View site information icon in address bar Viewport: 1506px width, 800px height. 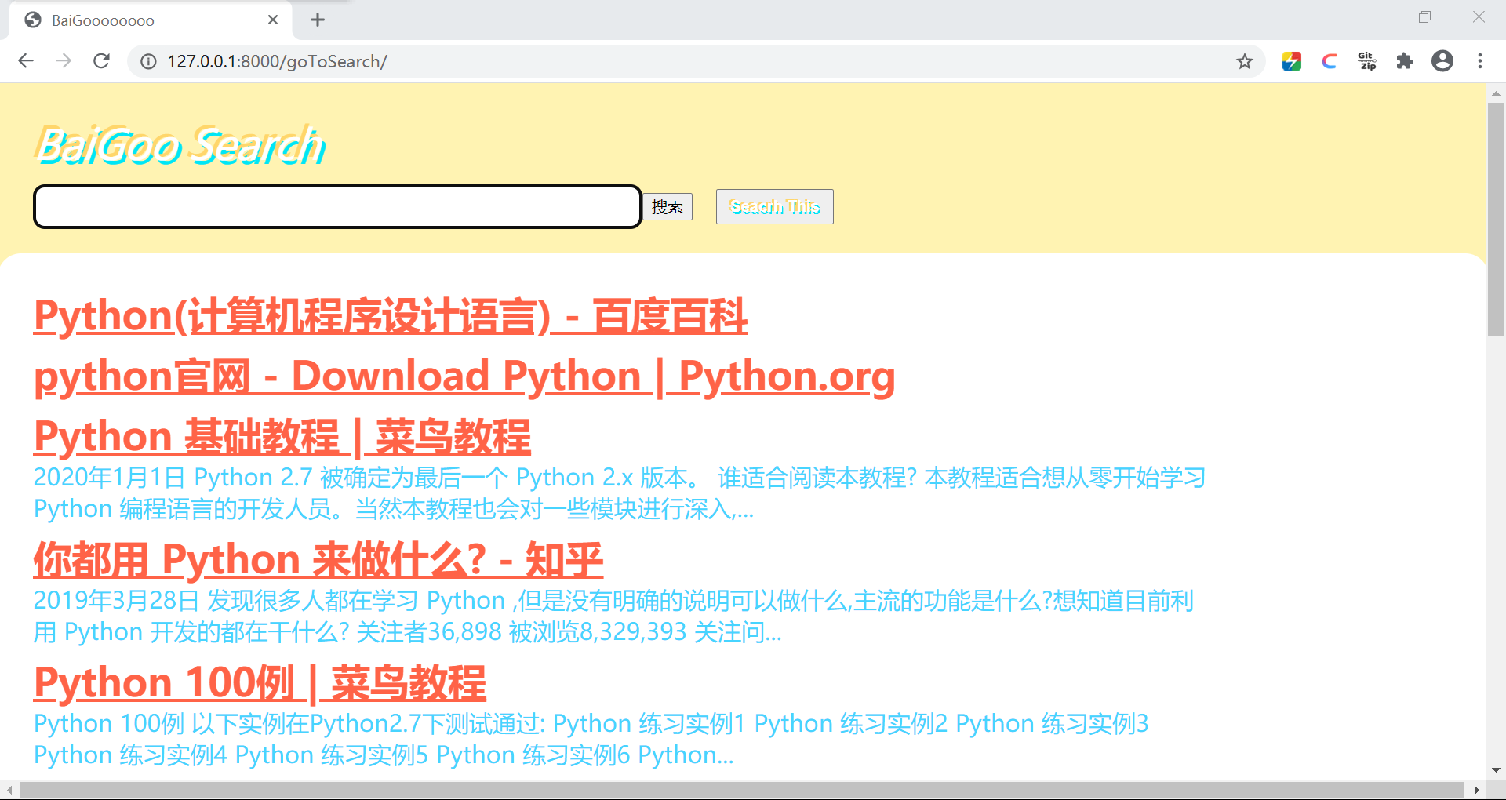pyautogui.click(x=148, y=61)
